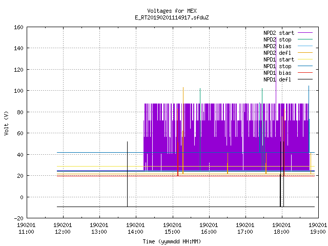This screenshot has height=246, width=328.
Task: Click the x-axis tick label 190201 17:00
Action: tap(245, 229)
